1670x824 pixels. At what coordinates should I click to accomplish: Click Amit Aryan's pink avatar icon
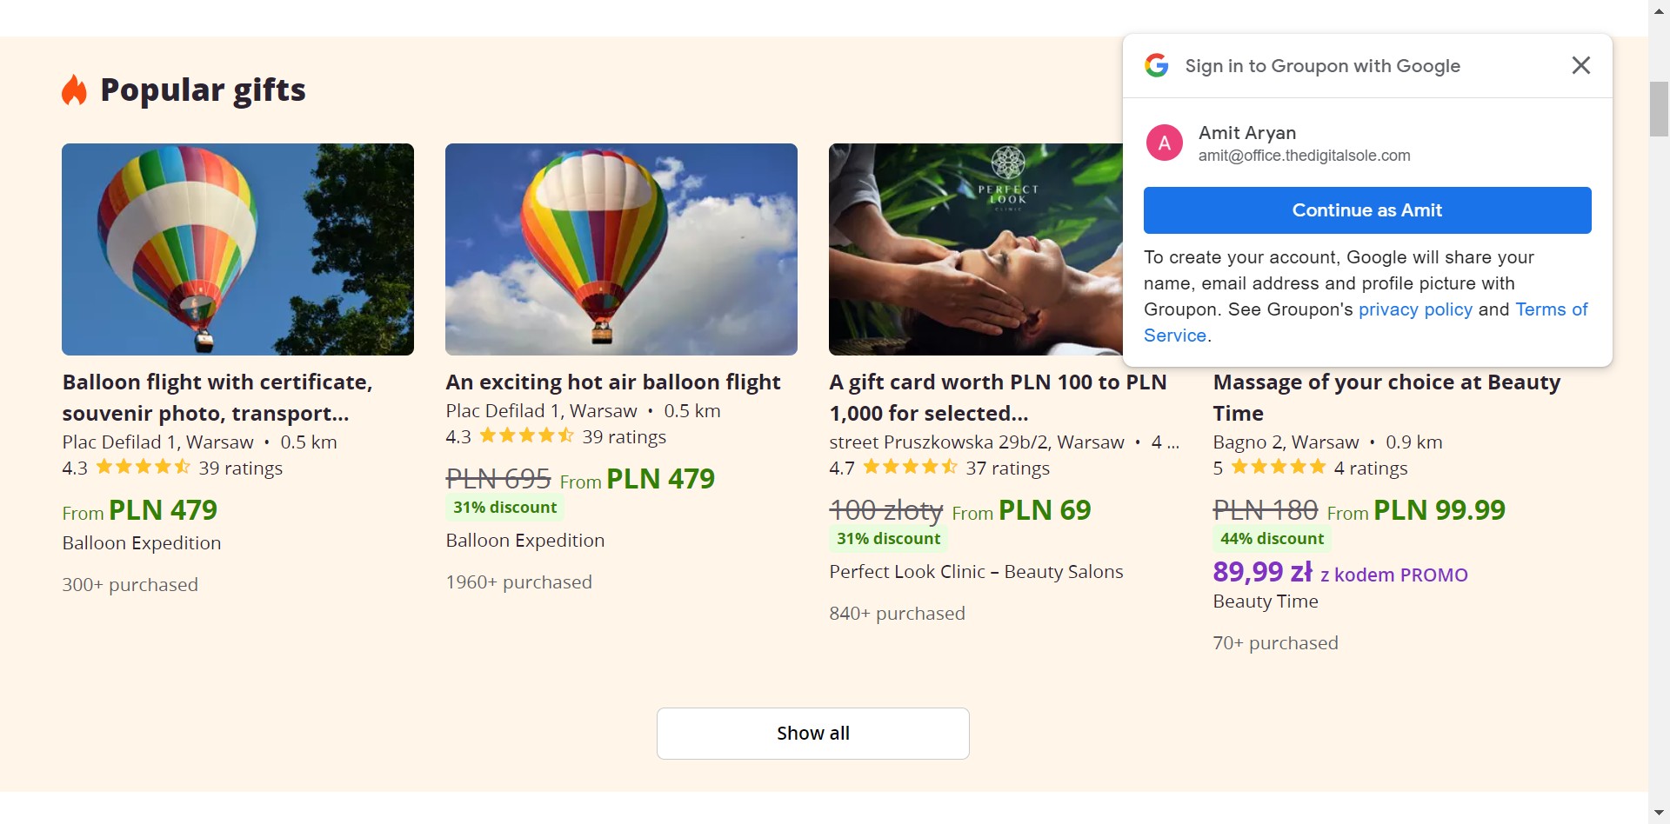point(1164,143)
